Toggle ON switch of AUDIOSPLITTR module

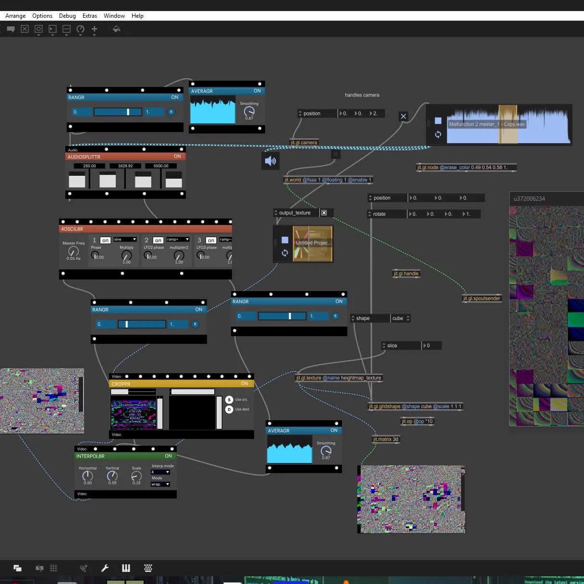pyautogui.click(x=177, y=157)
